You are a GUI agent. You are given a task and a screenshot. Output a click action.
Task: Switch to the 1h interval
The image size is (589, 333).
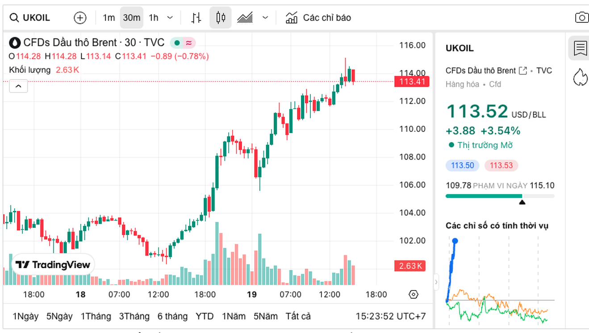pos(154,18)
